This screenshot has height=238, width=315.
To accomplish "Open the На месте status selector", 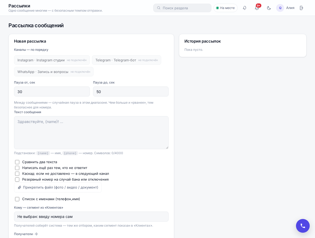I will click(225, 8).
